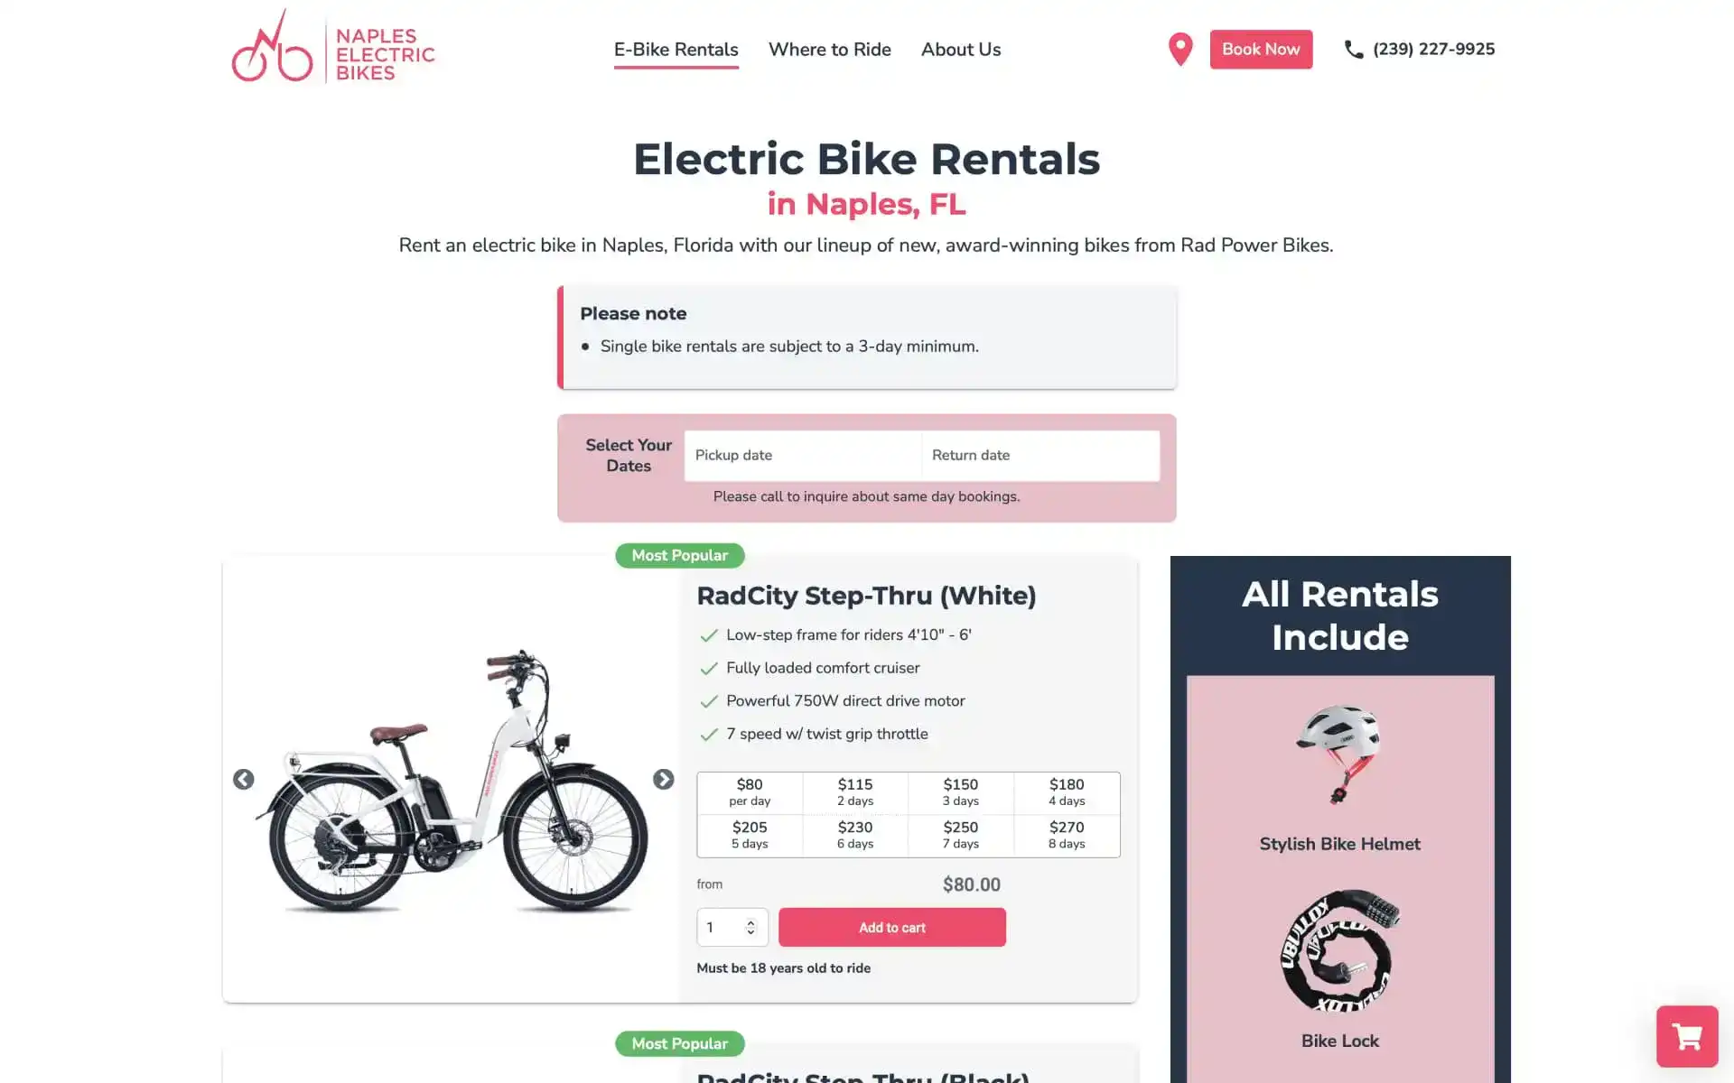The image size is (1734, 1083).
Task: Click the left carousel arrow on RadCity bike
Action: click(243, 779)
